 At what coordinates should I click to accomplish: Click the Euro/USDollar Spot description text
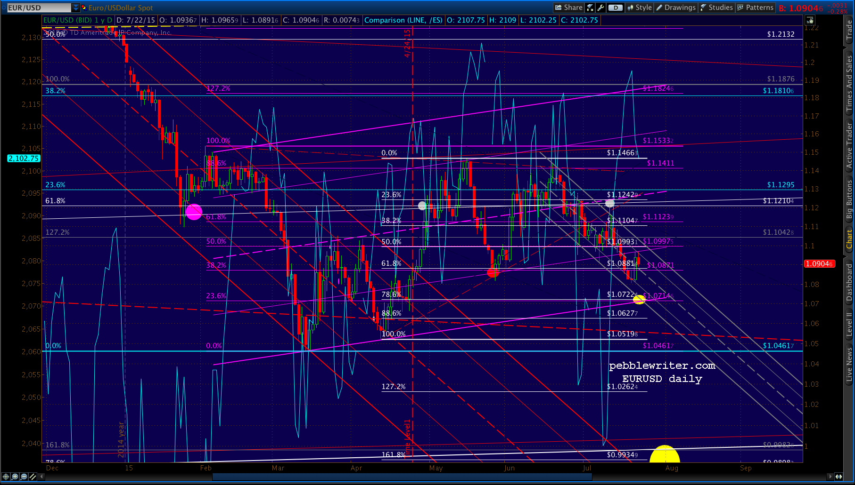click(x=121, y=8)
